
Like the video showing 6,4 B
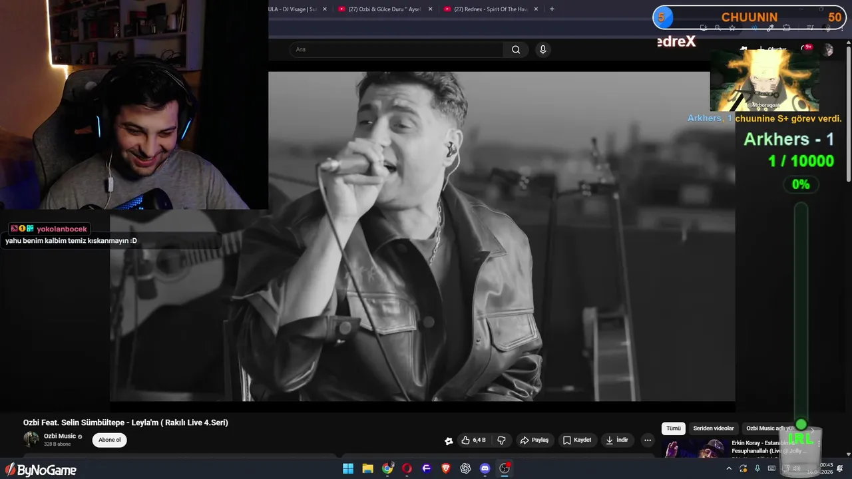[473, 440]
